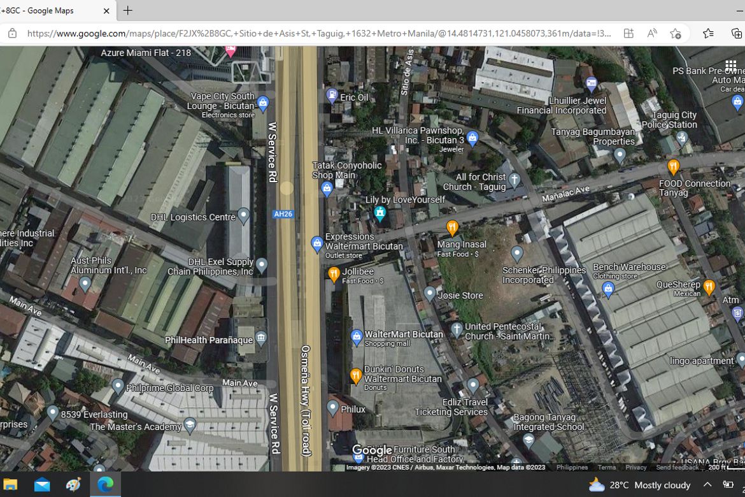Image resolution: width=745 pixels, height=497 pixels.
Task: Click the Send feedback link
Action: 677,468
